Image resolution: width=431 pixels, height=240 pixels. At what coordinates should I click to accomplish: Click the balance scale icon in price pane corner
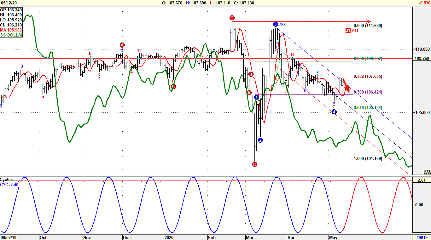tap(427, 172)
